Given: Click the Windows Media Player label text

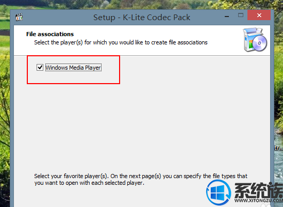Looking at the screenshot, I should 73,68.
